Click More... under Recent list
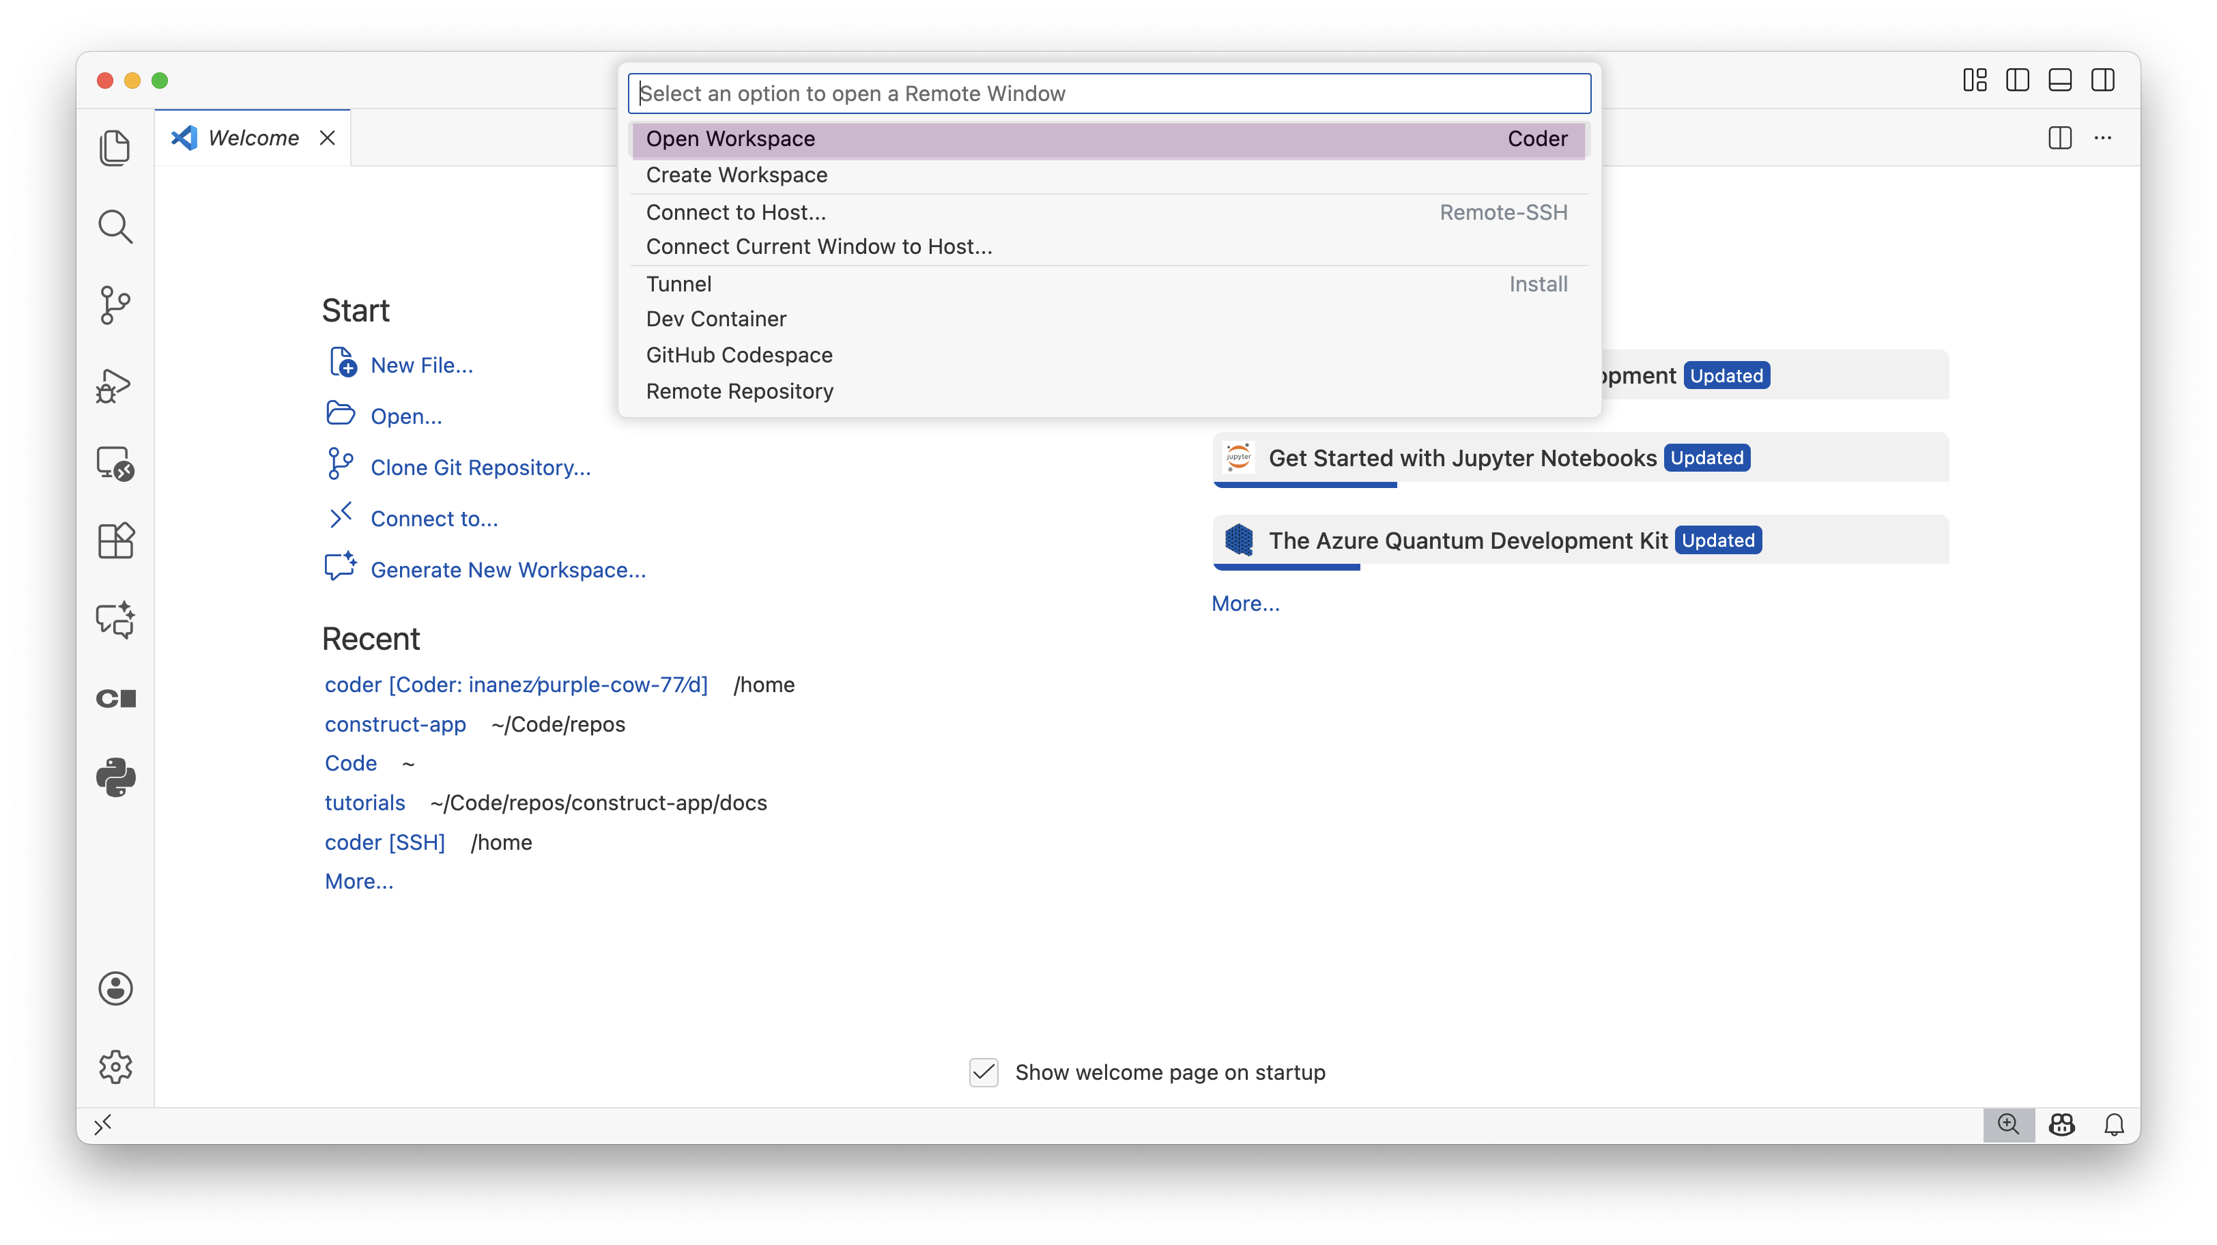Image resolution: width=2217 pixels, height=1245 pixels. tap(359, 881)
